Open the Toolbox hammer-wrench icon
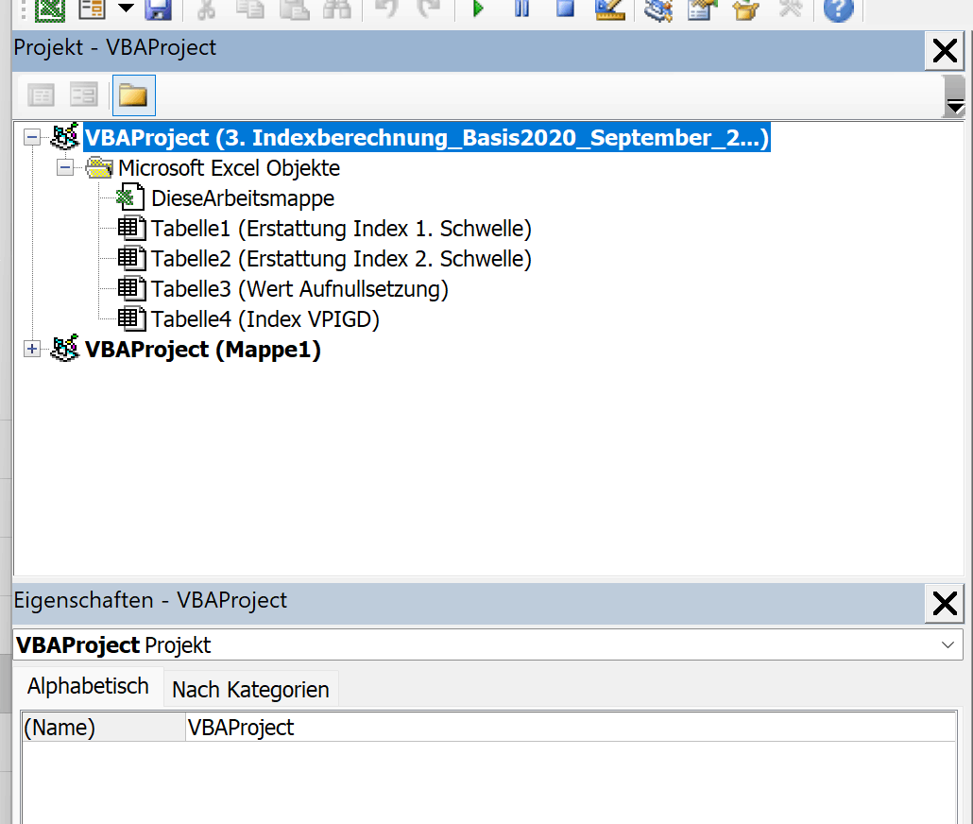Image resolution: width=973 pixels, height=824 pixels. [x=790, y=9]
